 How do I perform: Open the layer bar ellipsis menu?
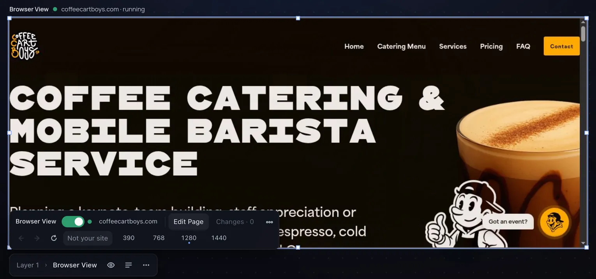tap(146, 265)
